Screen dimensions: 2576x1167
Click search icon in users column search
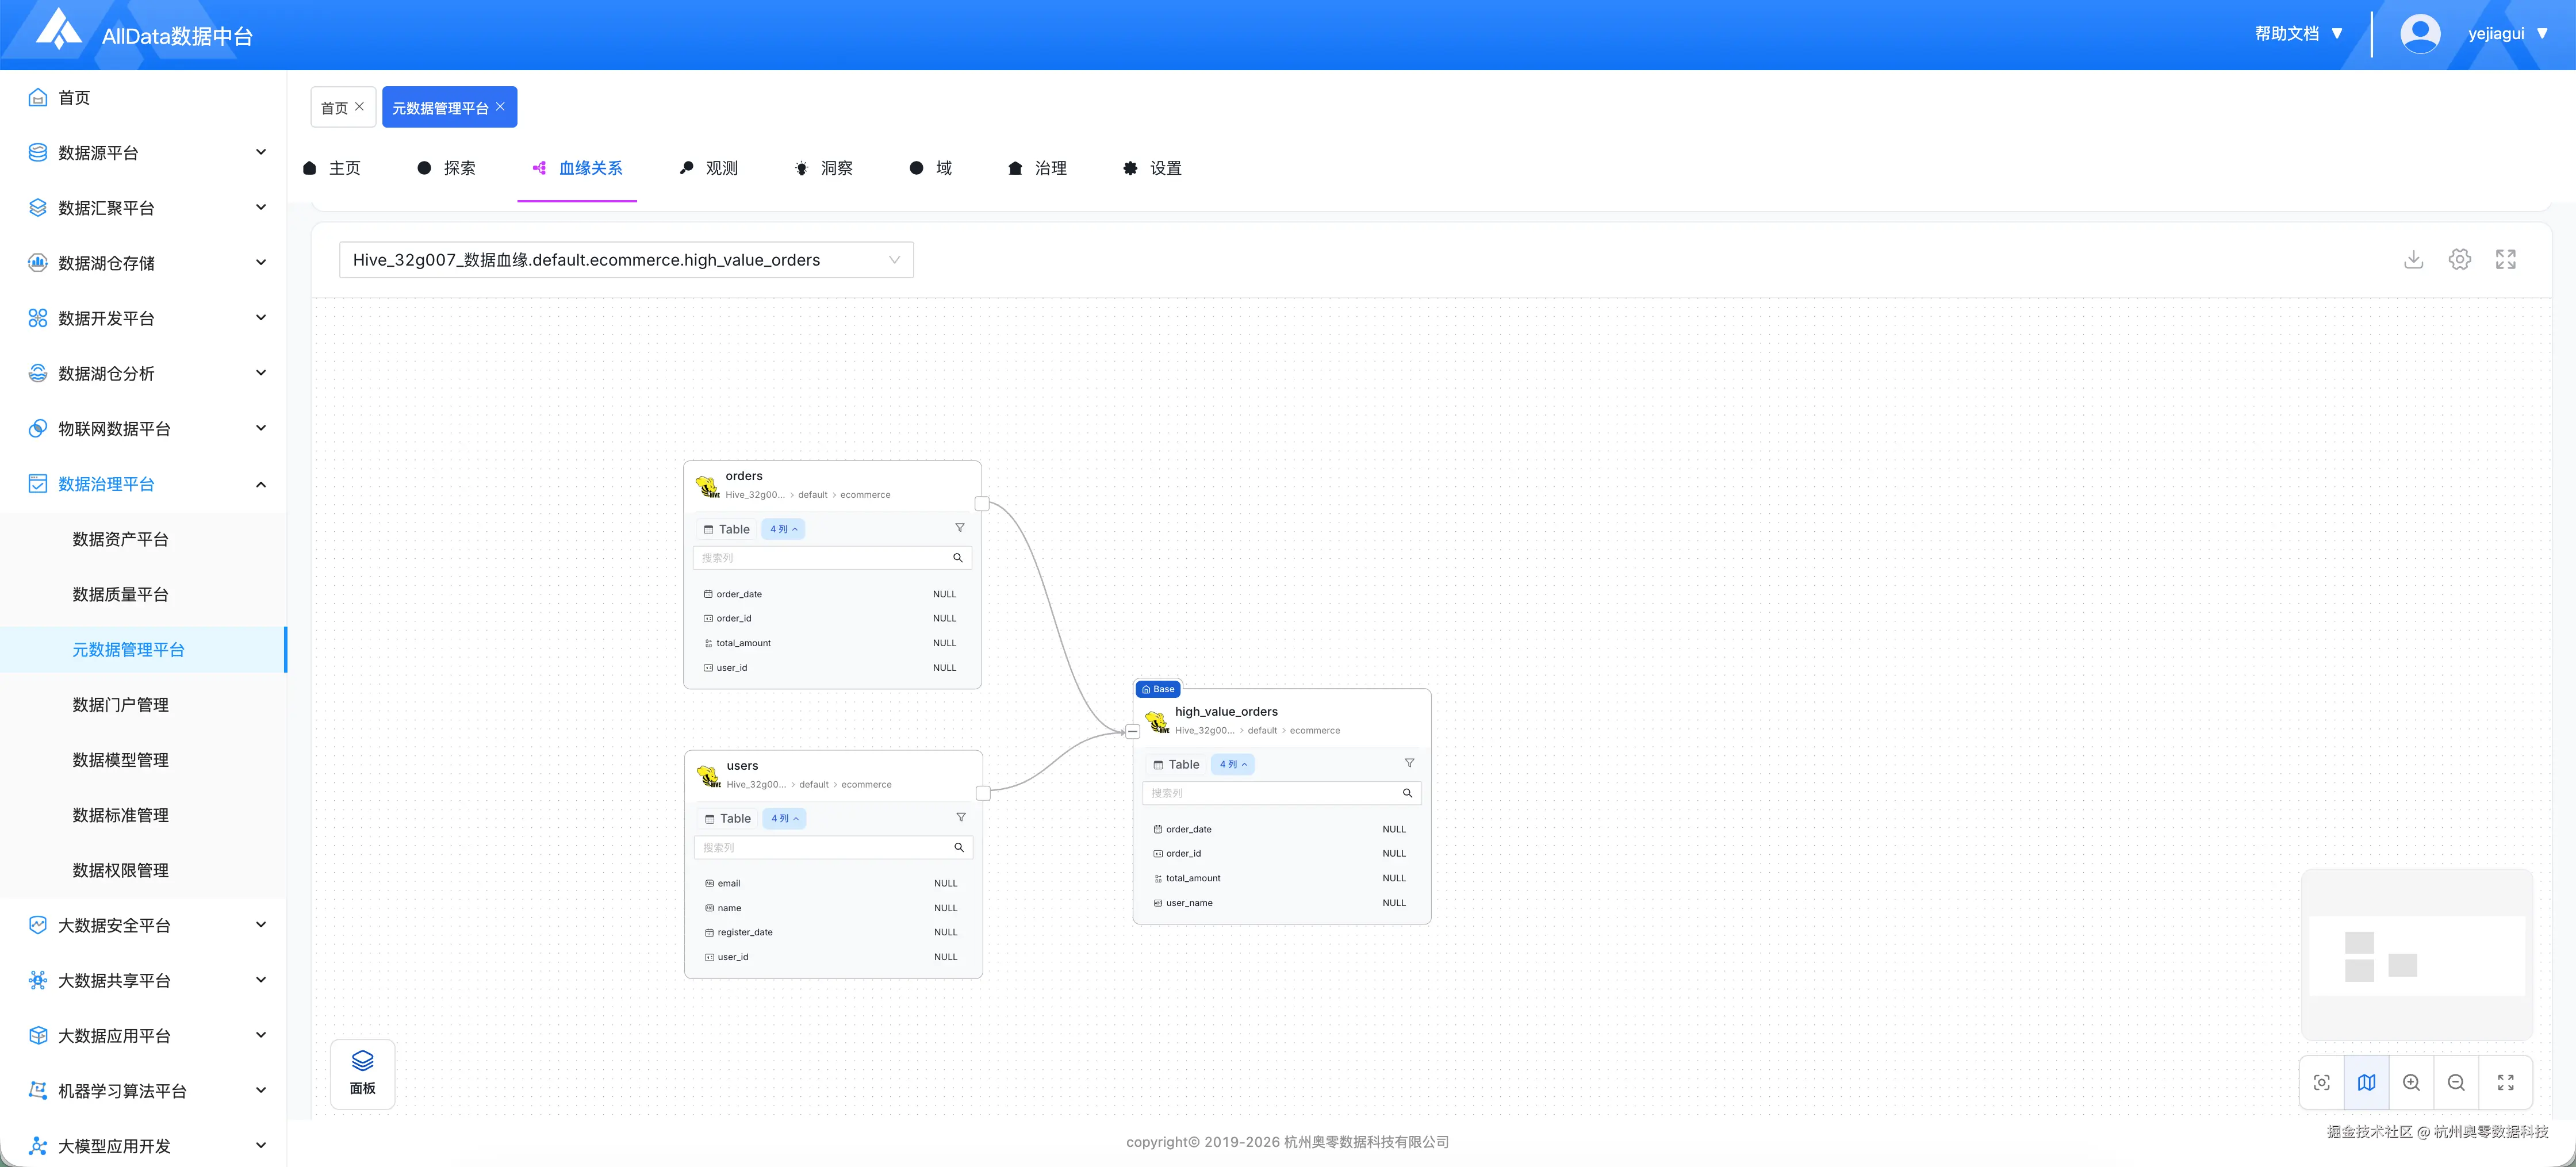tap(958, 847)
